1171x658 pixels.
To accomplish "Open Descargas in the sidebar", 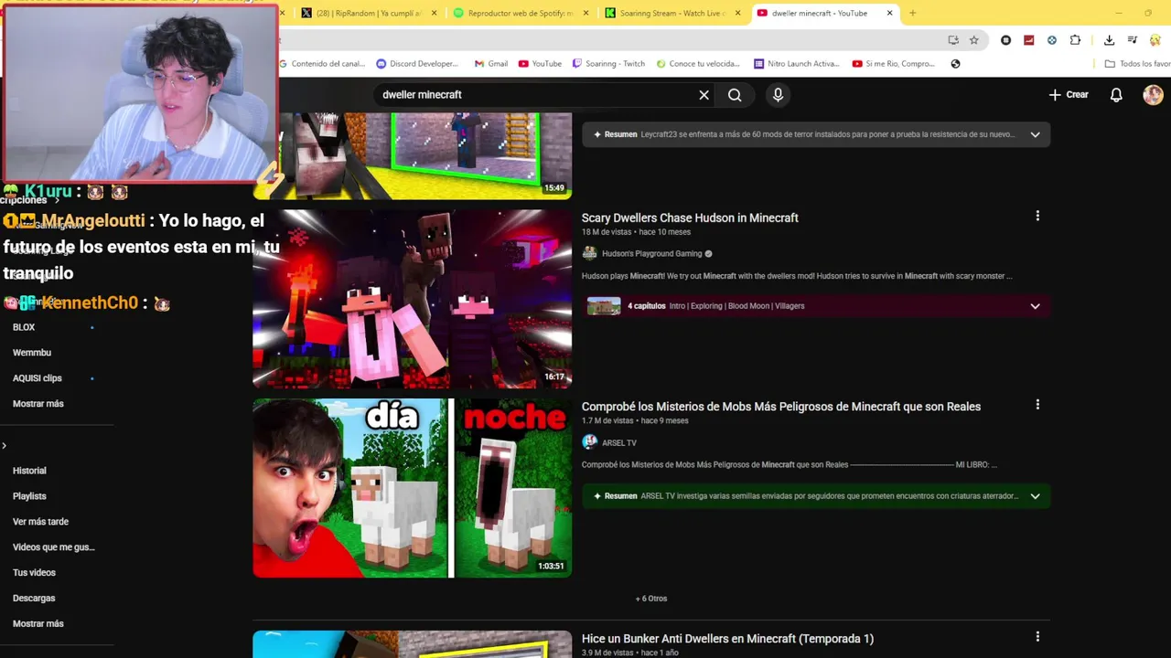I will pyautogui.click(x=34, y=599).
